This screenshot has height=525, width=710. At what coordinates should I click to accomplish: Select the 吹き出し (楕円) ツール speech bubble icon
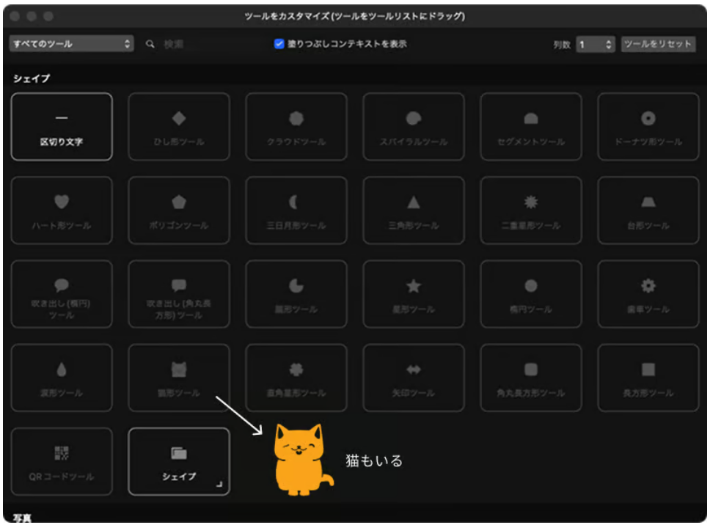(x=62, y=286)
